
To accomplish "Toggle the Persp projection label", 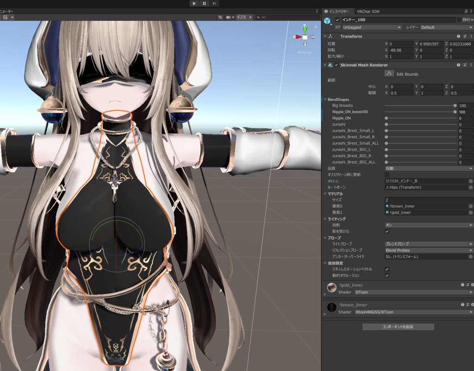I will click(x=305, y=53).
